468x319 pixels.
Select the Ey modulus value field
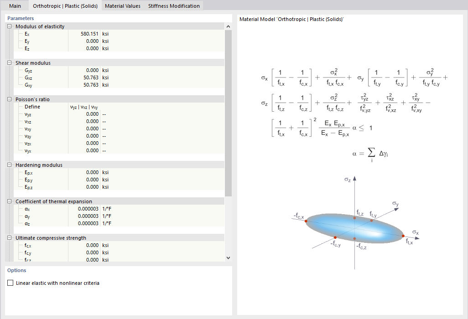(84, 41)
